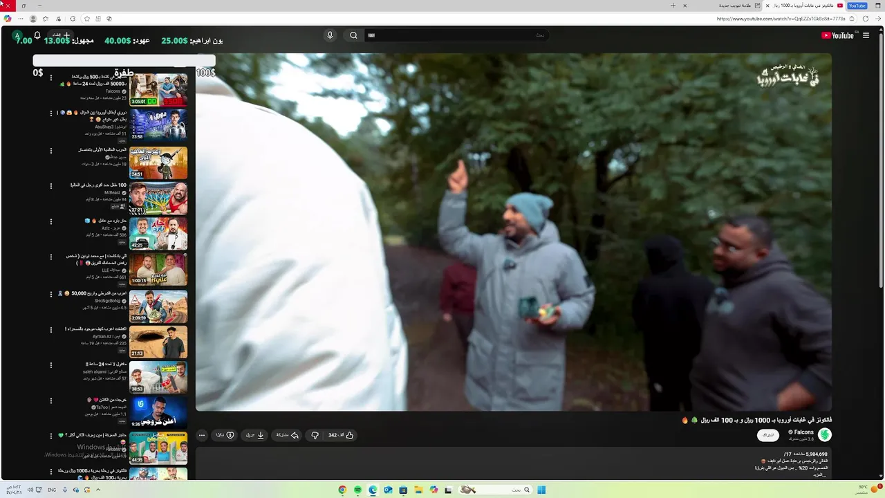Open on-screen keyboard icon in search box

[371, 35]
